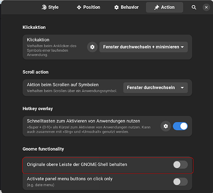The width and height of the screenshot is (213, 193).
Task: Open hotkey overlay settings gear
Action: pyautogui.click(x=166, y=126)
